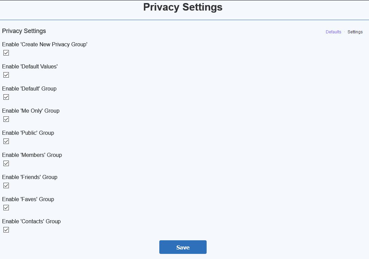This screenshot has width=369, height=259.
Task: Uncheck the 'Members' Group checkbox
Action: click(6, 163)
